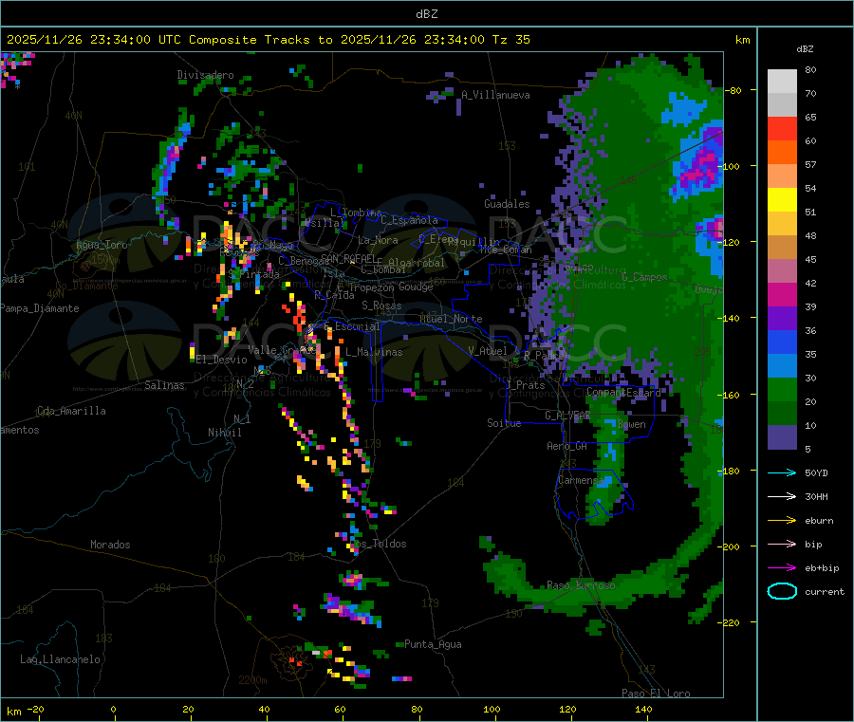Screen dimensions: 854x722
Task: Pick the light blue 30-35 dBZ swatch
Action: pyautogui.click(x=782, y=366)
